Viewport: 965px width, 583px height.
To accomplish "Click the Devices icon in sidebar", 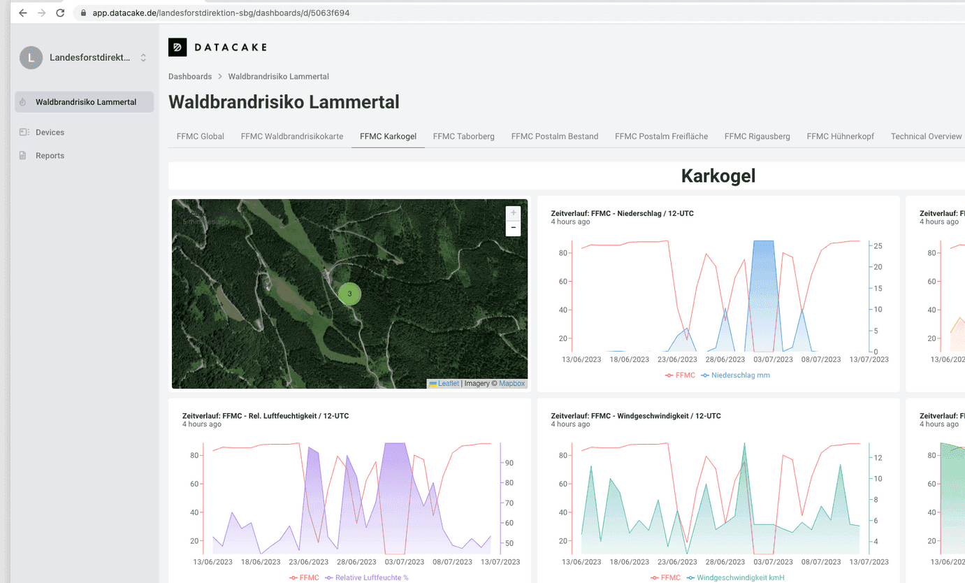I will [x=23, y=132].
